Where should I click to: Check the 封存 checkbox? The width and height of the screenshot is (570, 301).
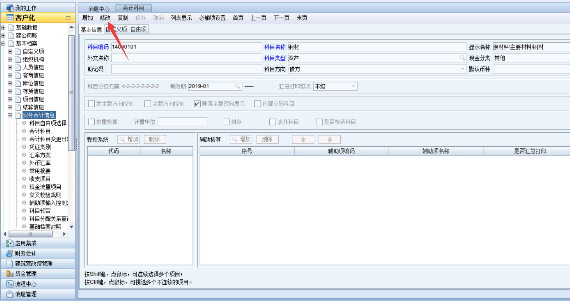(x=226, y=122)
